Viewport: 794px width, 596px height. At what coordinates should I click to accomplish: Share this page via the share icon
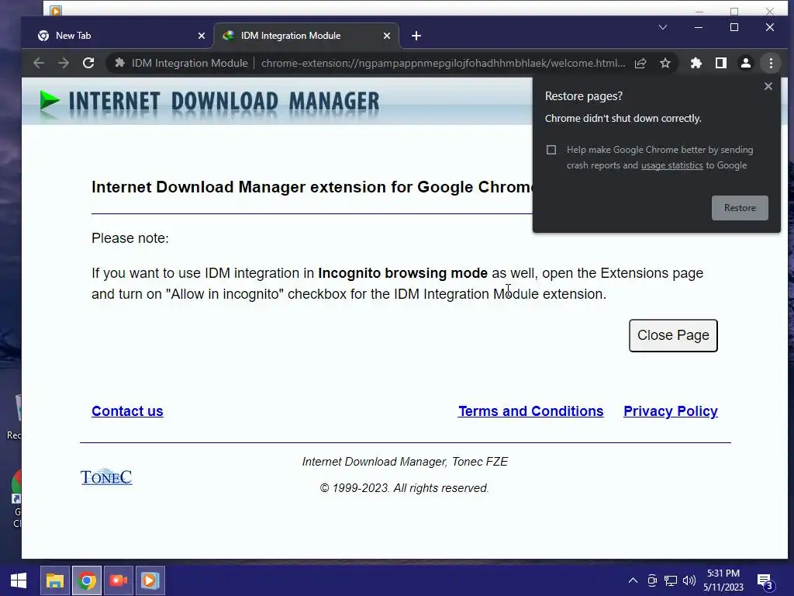point(640,63)
